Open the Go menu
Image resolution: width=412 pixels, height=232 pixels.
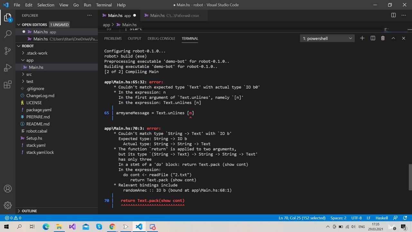[76, 5]
